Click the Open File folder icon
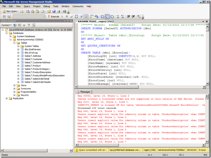 click(x=49, y=11)
